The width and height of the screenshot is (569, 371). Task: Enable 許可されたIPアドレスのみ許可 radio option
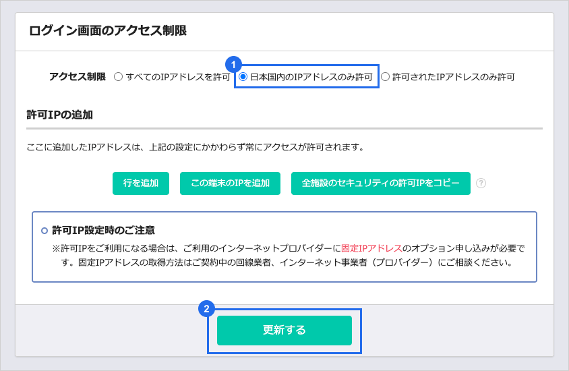(x=386, y=77)
